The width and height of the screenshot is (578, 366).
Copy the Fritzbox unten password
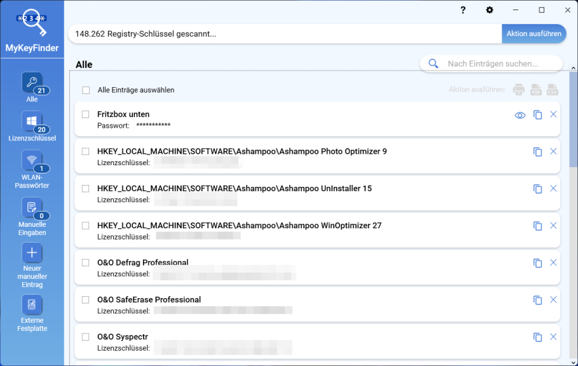pos(537,115)
